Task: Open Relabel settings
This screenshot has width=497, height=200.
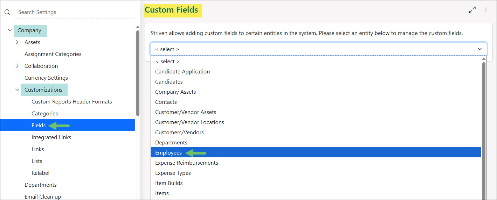Action: (40, 173)
